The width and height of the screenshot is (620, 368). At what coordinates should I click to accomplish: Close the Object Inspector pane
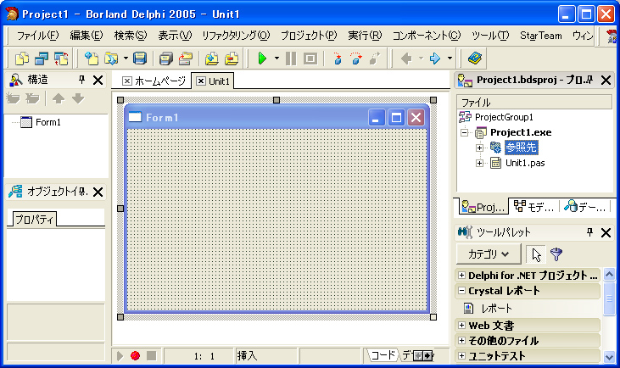coord(98,192)
